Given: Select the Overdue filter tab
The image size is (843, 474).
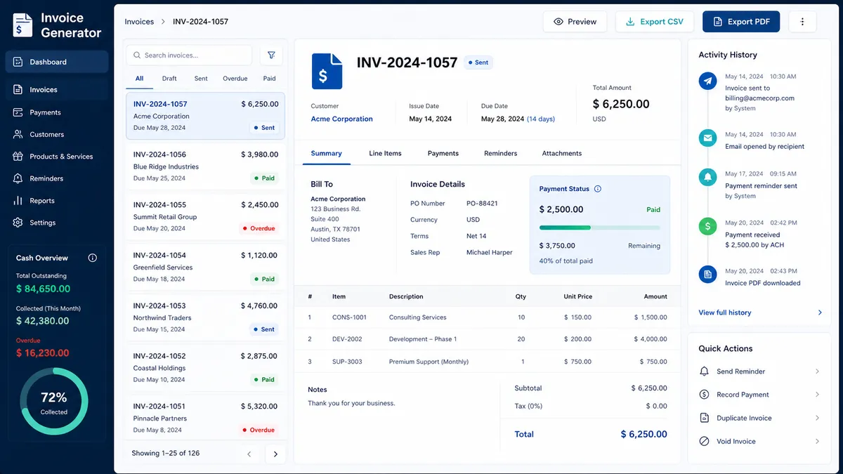Looking at the screenshot, I should coord(235,78).
